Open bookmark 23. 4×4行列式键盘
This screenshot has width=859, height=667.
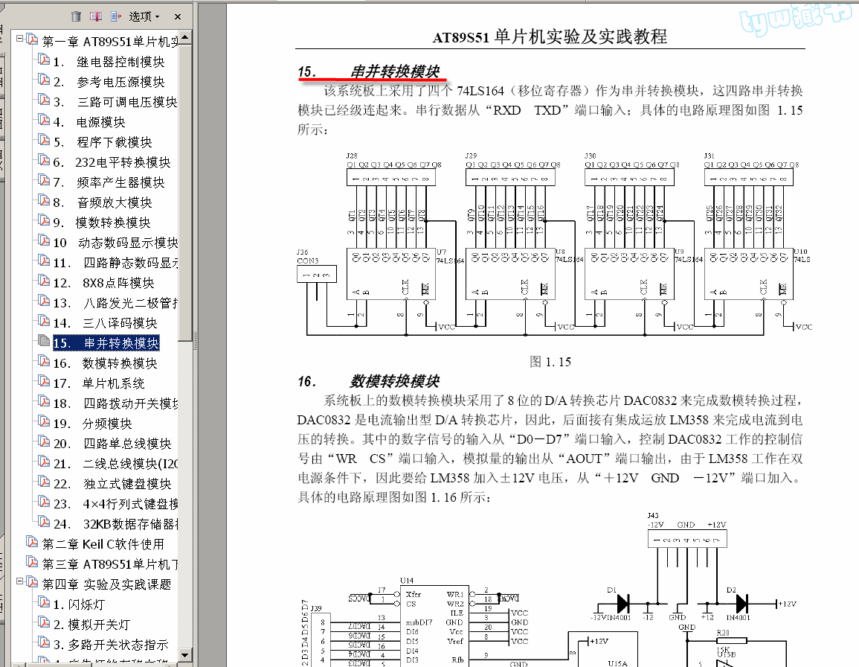click(x=115, y=504)
